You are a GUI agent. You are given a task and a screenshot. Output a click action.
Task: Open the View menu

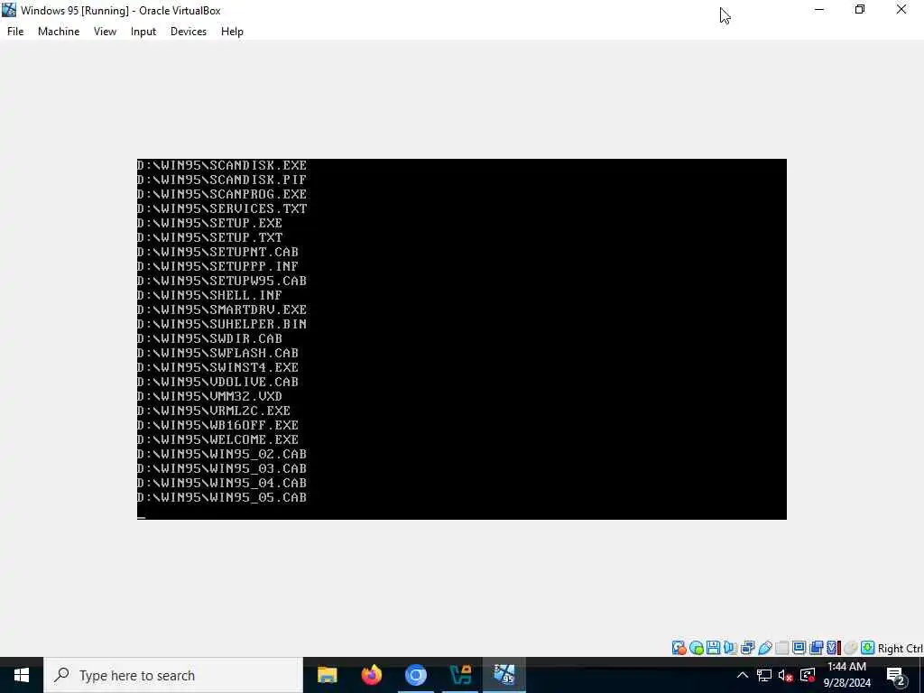105,32
